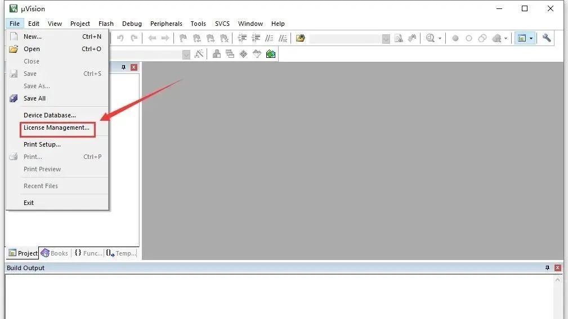
Task: Click the Unindent selection icon
Action: coord(256,38)
